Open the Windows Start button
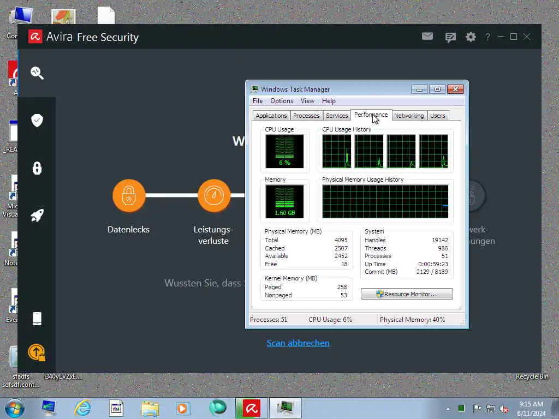 click(15, 408)
